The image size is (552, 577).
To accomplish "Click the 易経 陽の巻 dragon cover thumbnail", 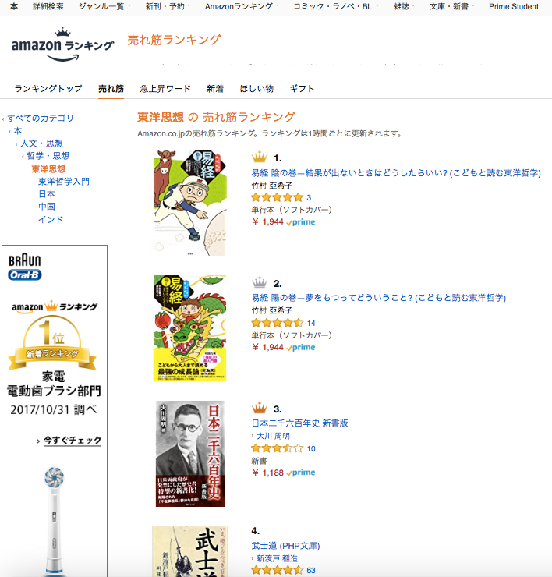I will (189, 328).
